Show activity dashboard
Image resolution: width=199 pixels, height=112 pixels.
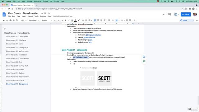click(x=164, y=14)
